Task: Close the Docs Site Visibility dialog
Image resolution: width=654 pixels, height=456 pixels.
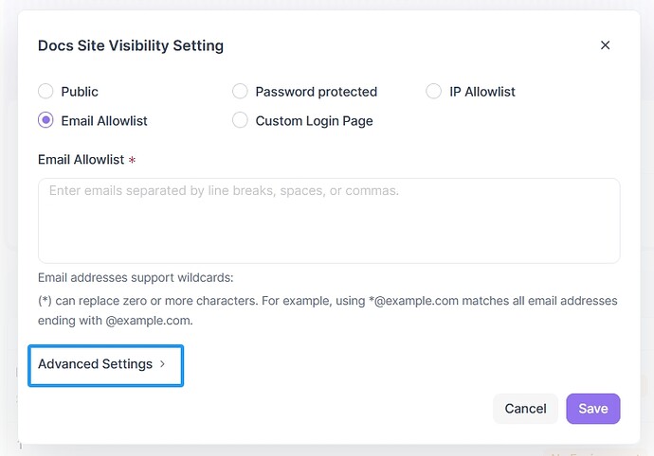Action: tap(605, 45)
